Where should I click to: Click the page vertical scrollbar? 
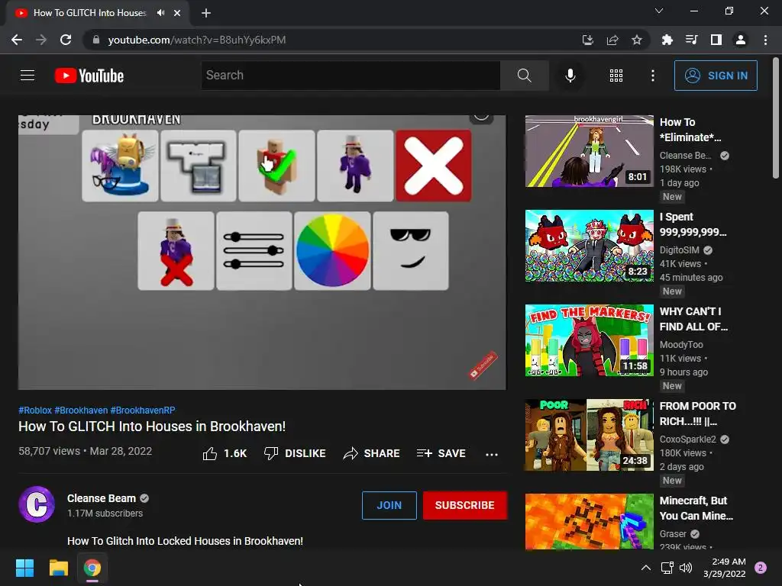(x=776, y=118)
